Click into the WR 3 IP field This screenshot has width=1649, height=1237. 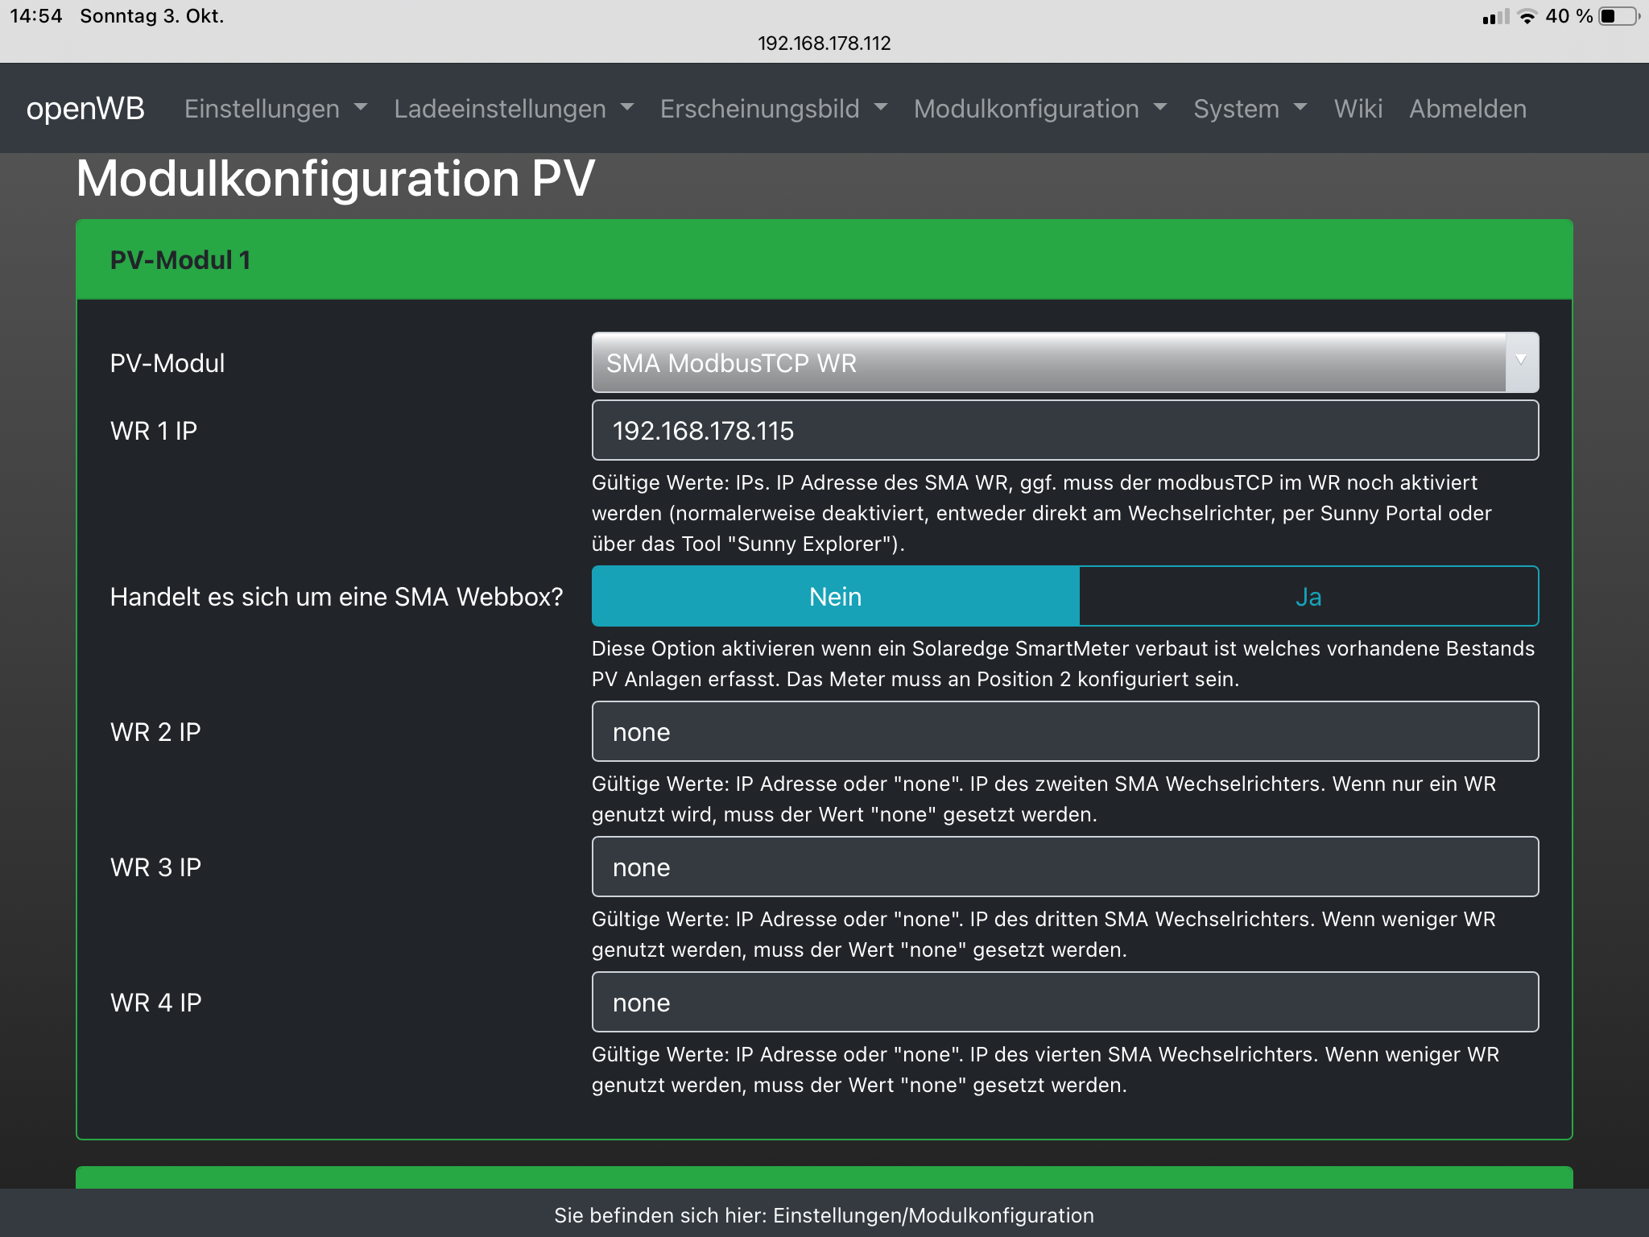(1064, 867)
